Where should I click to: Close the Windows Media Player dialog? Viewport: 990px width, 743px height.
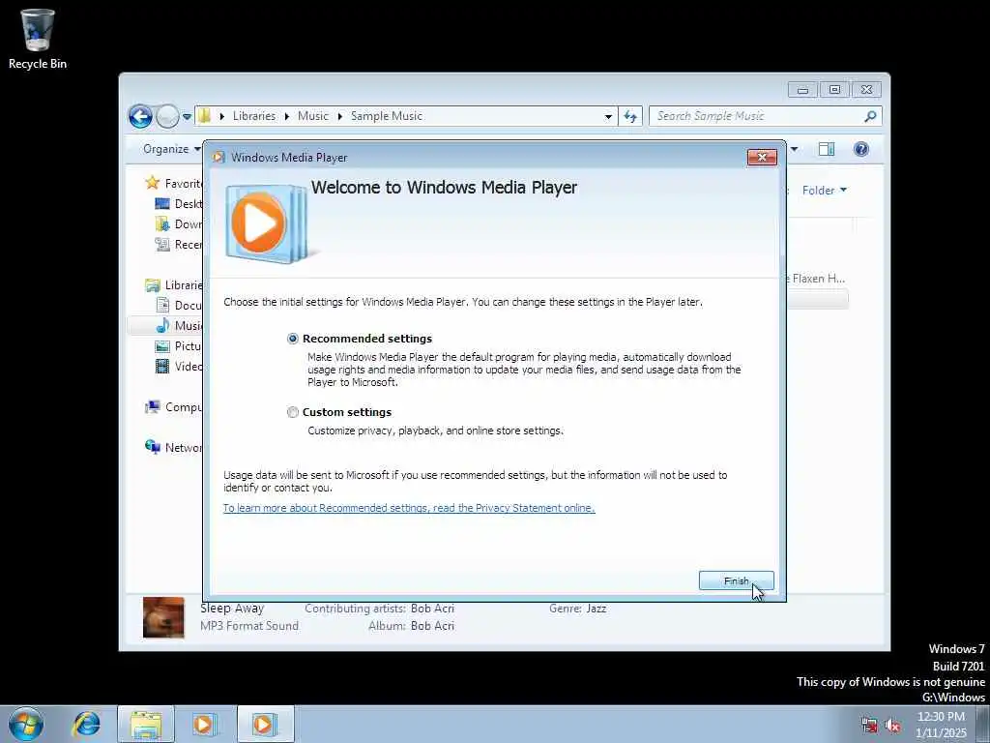pyautogui.click(x=762, y=158)
